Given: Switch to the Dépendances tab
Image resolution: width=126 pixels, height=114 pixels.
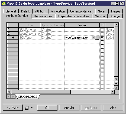Looking at the screenshot, I should click(43, 16).
